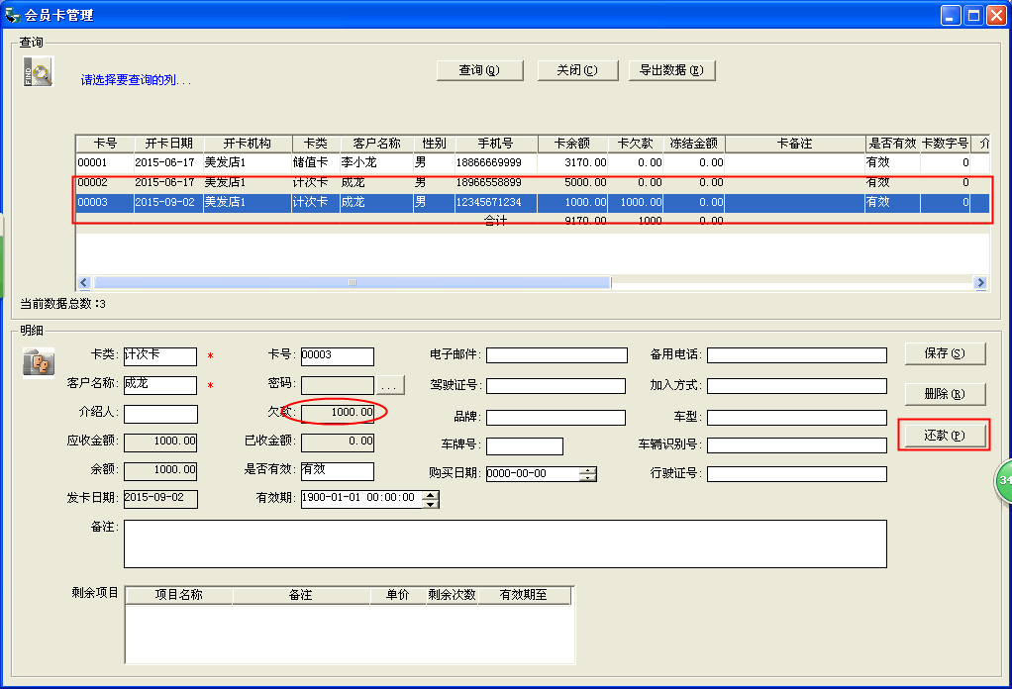The width and height of the screenshot is (1012, 689).
Task: Click the 是否有效 column header
Action: (892, 144)
